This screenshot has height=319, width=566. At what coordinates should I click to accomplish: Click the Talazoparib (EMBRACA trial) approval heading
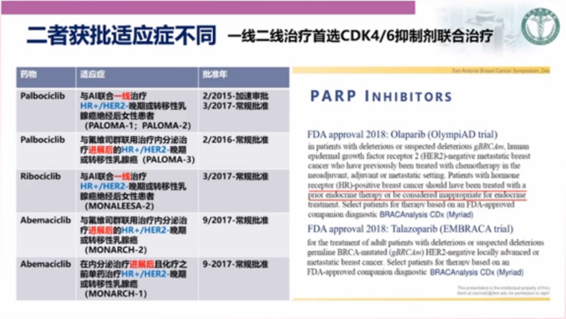coord(410,229)
